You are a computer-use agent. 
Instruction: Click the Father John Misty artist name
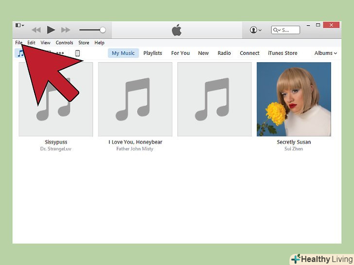(x=135, y=149)
